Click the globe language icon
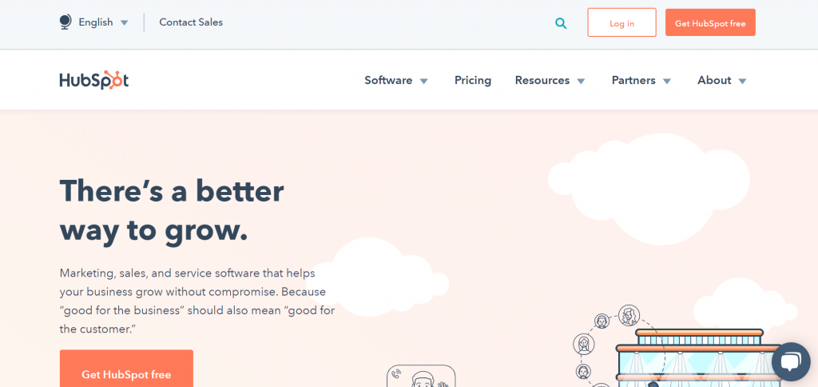 coord(66,22)
